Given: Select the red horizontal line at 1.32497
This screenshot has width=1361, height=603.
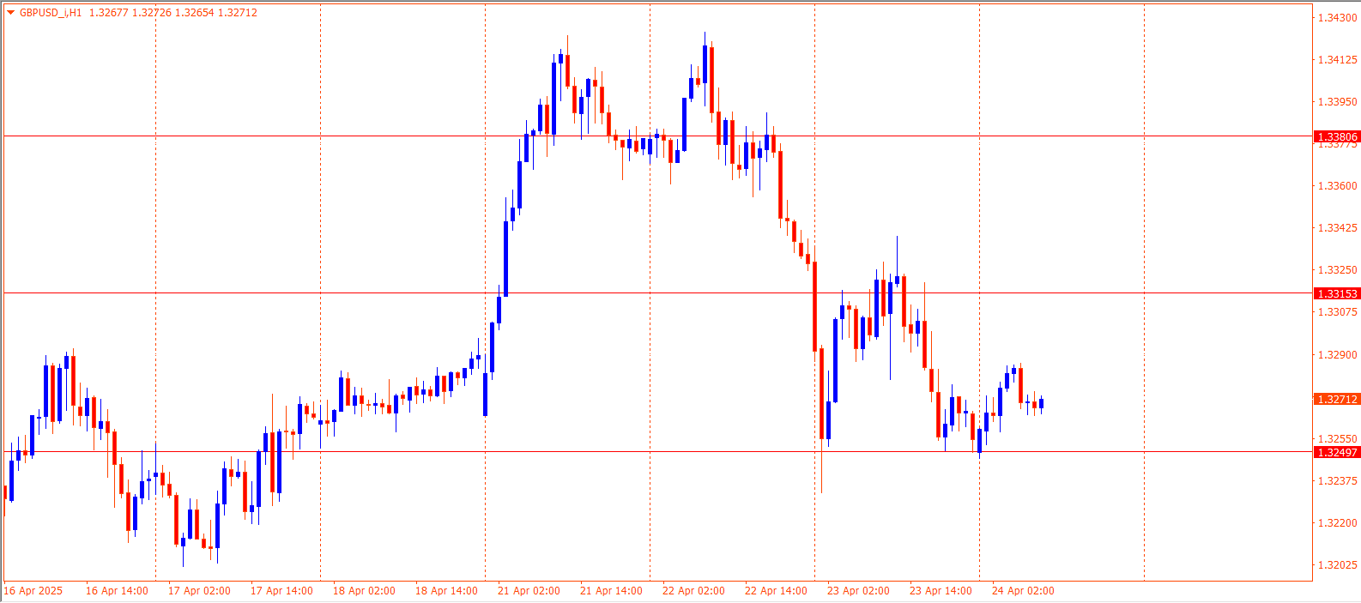Looking at the screenshot, I should (343, 451).
